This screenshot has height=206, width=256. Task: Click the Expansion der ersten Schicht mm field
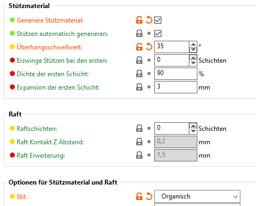(176, 87)
